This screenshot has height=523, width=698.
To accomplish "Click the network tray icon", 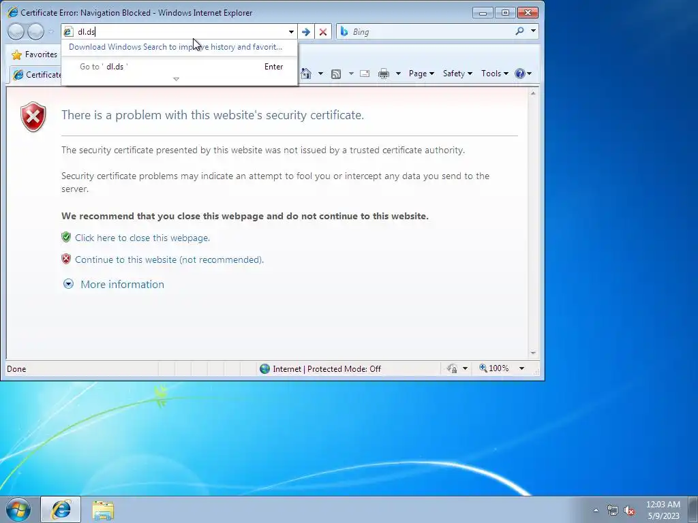I will 613,510.
